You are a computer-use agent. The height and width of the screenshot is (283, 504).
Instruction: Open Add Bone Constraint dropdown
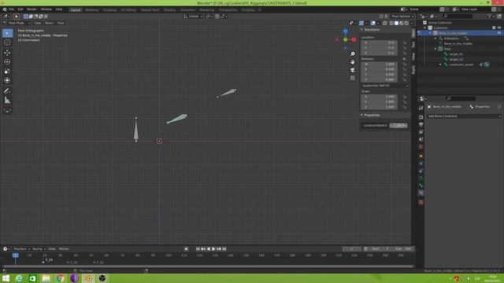point(464,116)
